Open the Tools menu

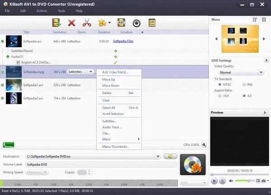pyautogui.click(x=61, y=10)
